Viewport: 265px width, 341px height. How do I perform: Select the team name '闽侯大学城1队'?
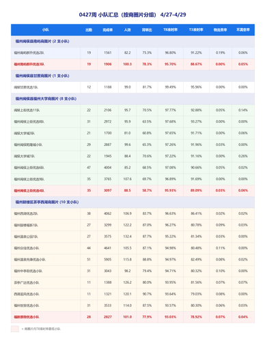pyautogui.click(x=25, y=156)
